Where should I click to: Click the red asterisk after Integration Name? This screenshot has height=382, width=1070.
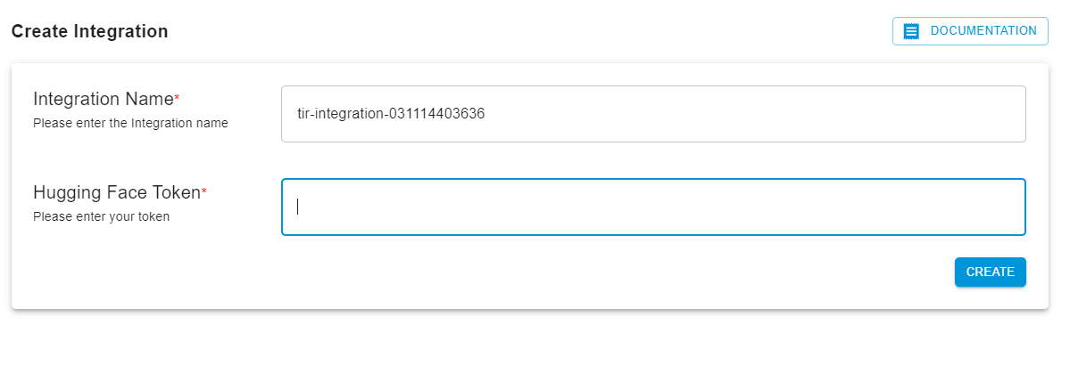[177, 98]
